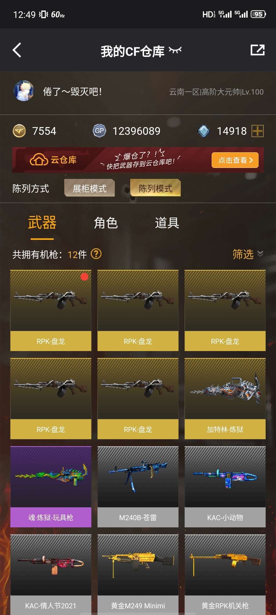The image size is (276, 615).
Task: Switch to 展柜模式 display mode
Action: [x=89, y=188]
